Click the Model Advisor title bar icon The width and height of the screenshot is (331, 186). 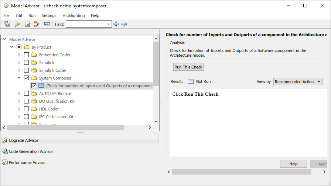point(6,6)
